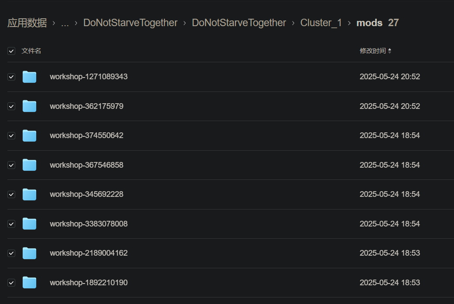The image size is (454, 304).
Task: Uncheck the workshop-362175979 checkbox
Action: pyautogui.click(x=11, y=106)
